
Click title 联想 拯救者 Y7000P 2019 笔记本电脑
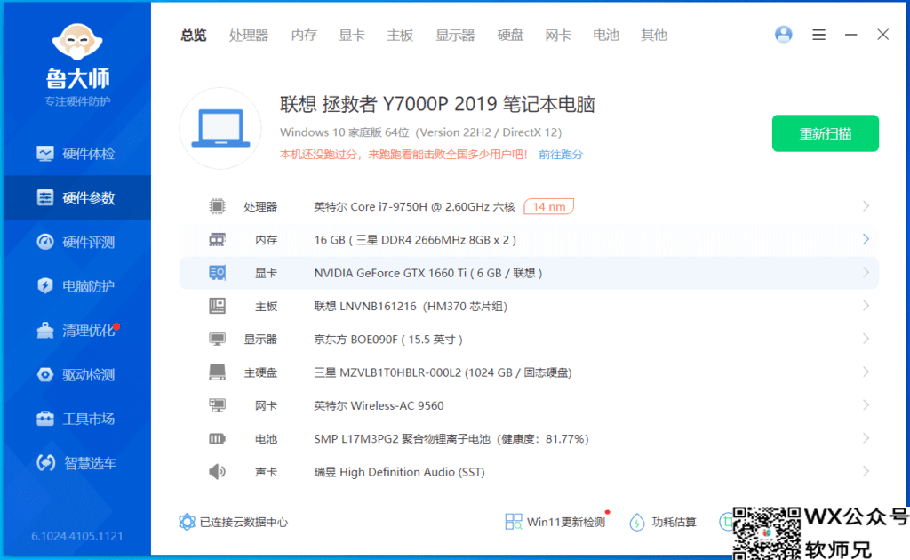(437, 105)
